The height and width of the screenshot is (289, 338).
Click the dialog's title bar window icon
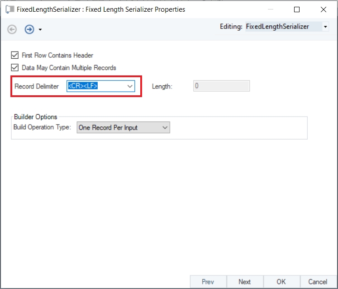(x=9, y=9)
